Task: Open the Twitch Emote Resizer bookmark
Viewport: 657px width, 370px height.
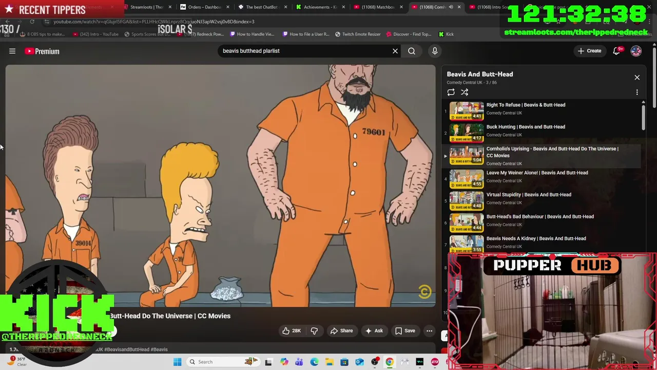Action: 358,34
